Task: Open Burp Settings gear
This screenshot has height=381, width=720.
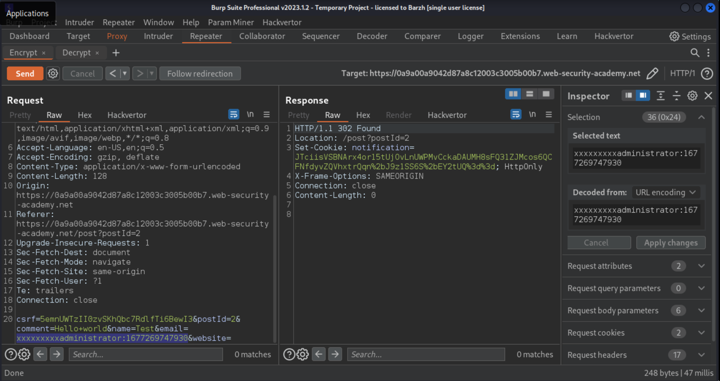Action: coord(690,36)
